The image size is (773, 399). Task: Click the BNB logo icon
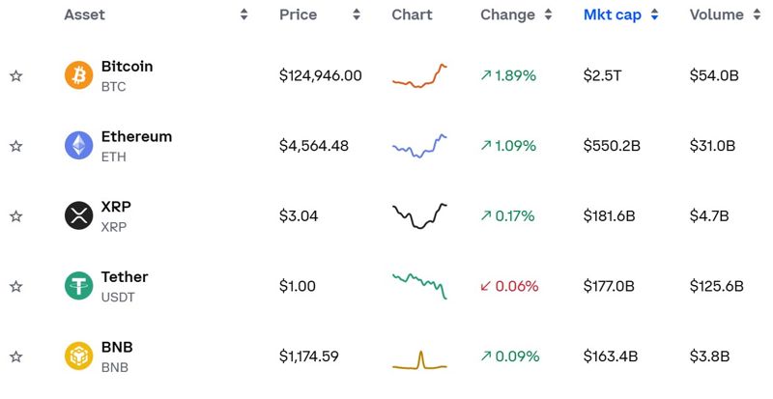coord(78,356)
